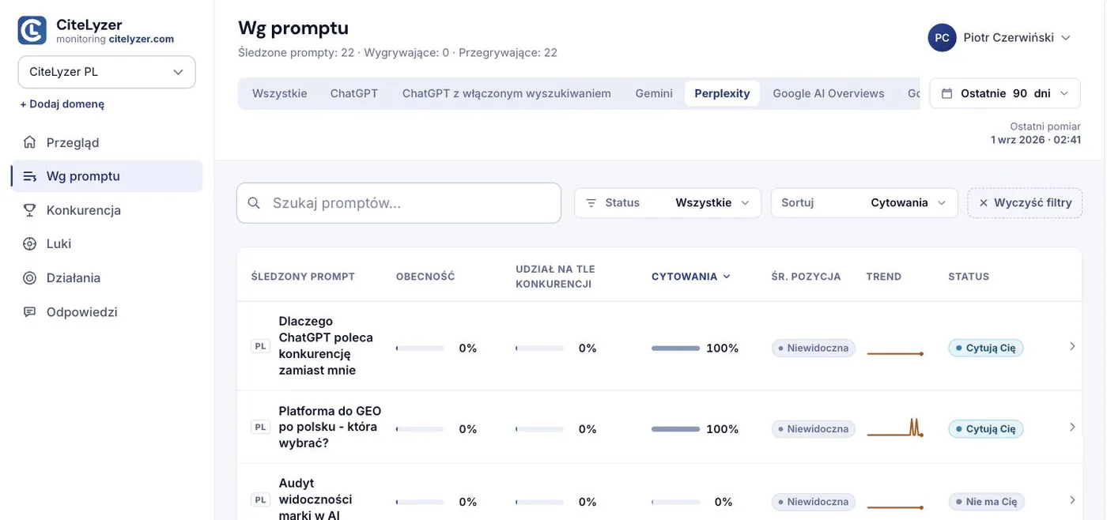Click the Obecność column header
The image size is (1107, 520).
tap(425, 277)
